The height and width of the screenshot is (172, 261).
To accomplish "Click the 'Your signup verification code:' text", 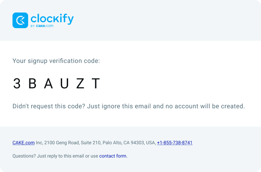I will 56,61.
